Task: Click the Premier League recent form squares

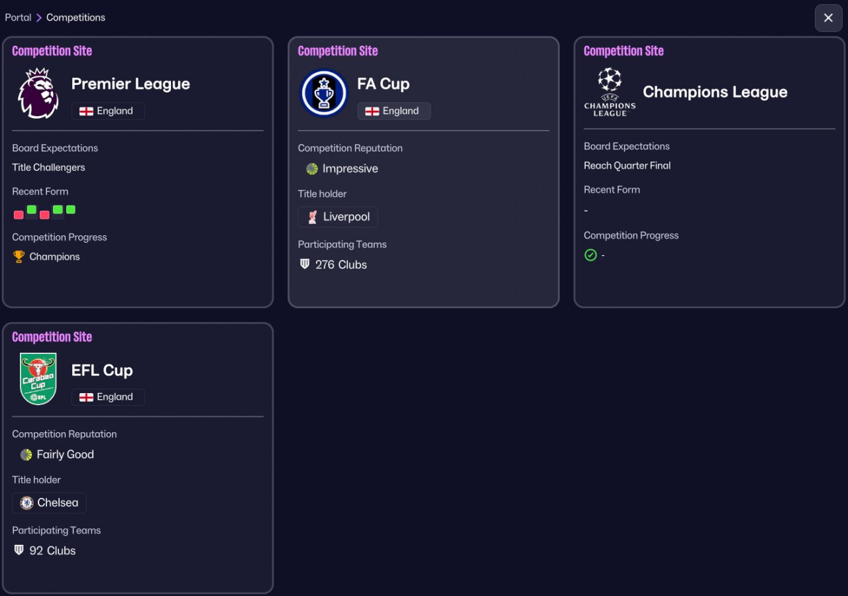Action: 44,212
